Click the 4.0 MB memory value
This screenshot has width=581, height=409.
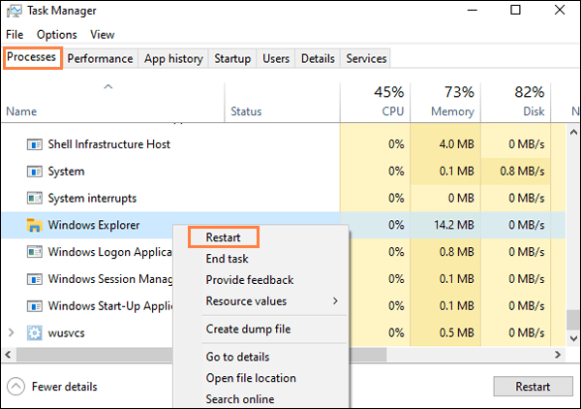(456, 144)
